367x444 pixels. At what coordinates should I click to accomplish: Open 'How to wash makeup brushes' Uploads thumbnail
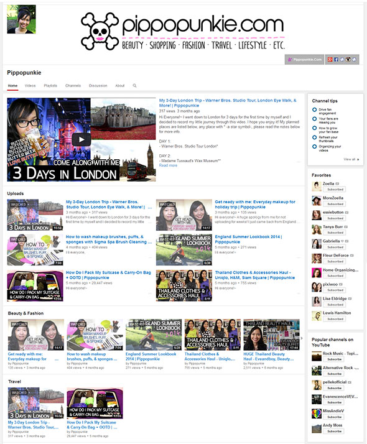coord(35,250)
